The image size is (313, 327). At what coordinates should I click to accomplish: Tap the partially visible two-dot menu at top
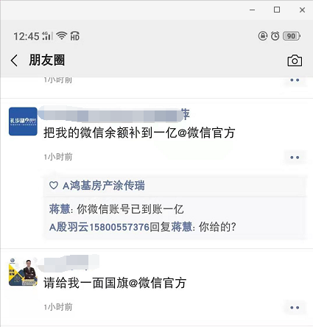(295, 80)
